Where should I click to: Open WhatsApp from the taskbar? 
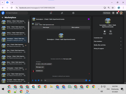coord(70,87)
